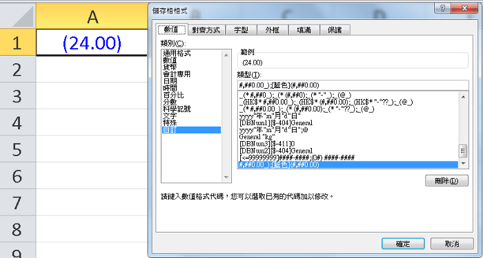483x258 pixels.
Task: Select row 1 header
Action: [x=18, y=43]
